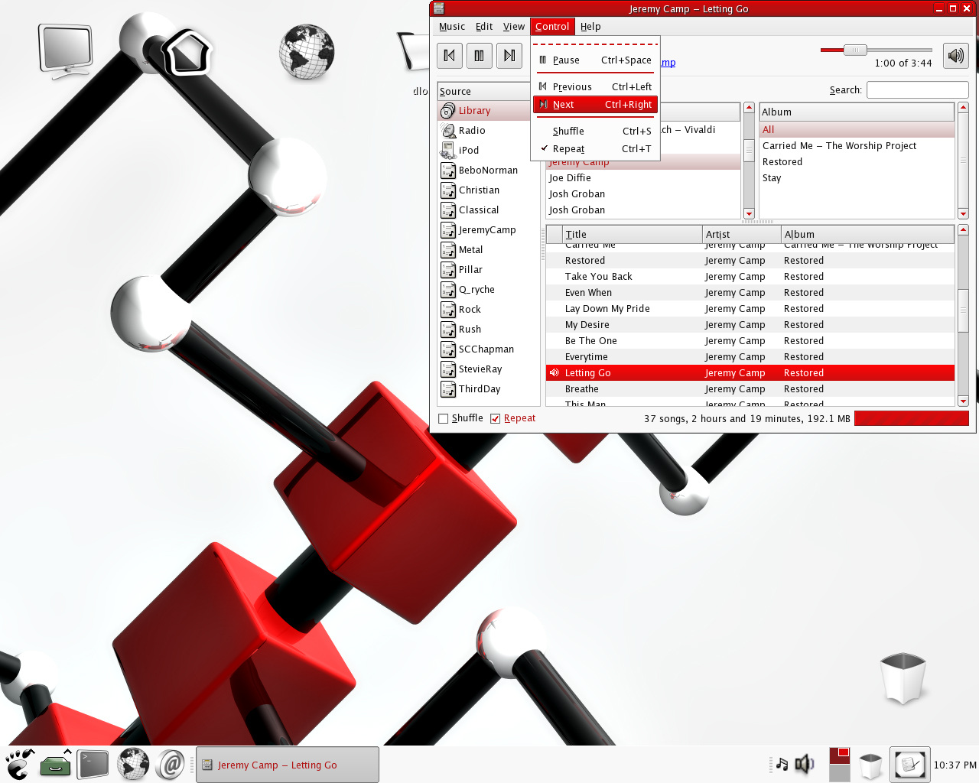979x783 pixels.
Task: Open the Help menu
Action: (x=590, y=27)
